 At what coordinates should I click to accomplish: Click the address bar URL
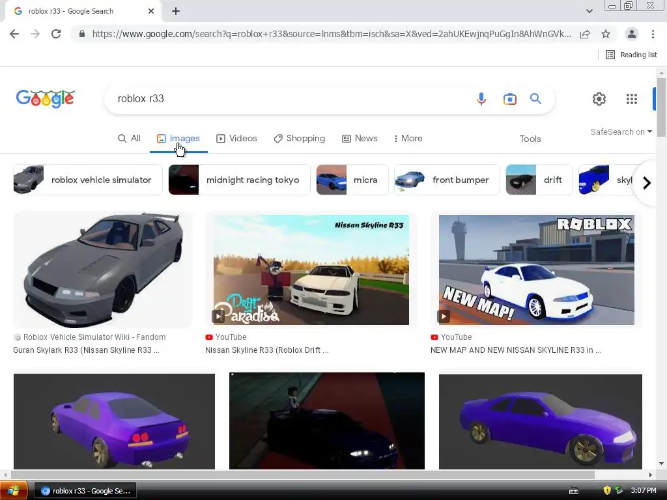point(332,34)
